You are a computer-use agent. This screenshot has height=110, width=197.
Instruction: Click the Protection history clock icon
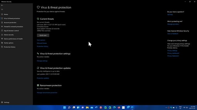2,47
